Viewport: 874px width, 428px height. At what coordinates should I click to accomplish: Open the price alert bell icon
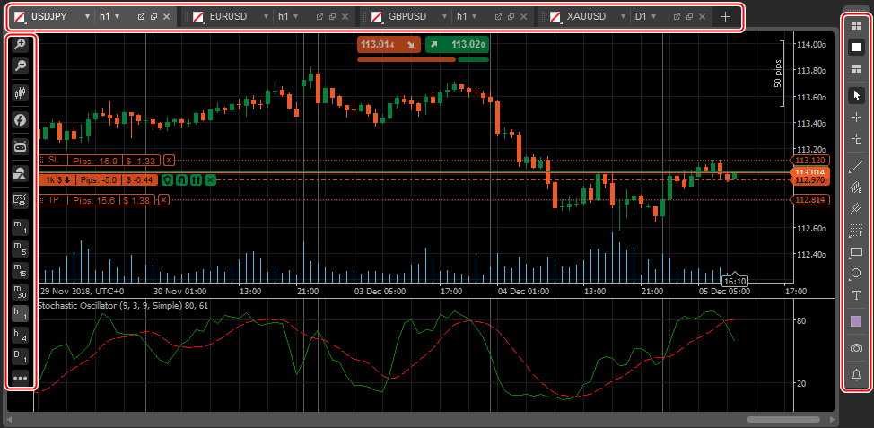[x=855, y=374]
